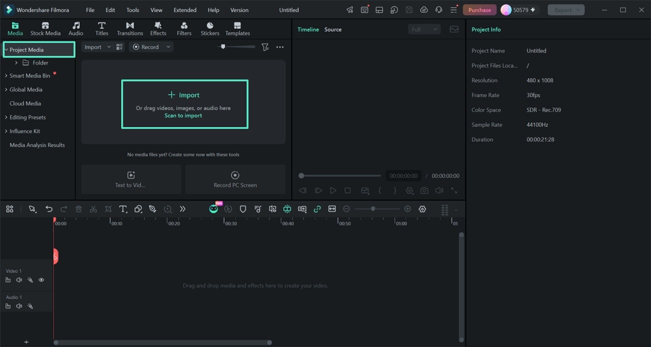Image resolution: width=651 pixels, height=347 pixels.
Task: Open the Stock Media tab
Action: click(x=45, y=29)
